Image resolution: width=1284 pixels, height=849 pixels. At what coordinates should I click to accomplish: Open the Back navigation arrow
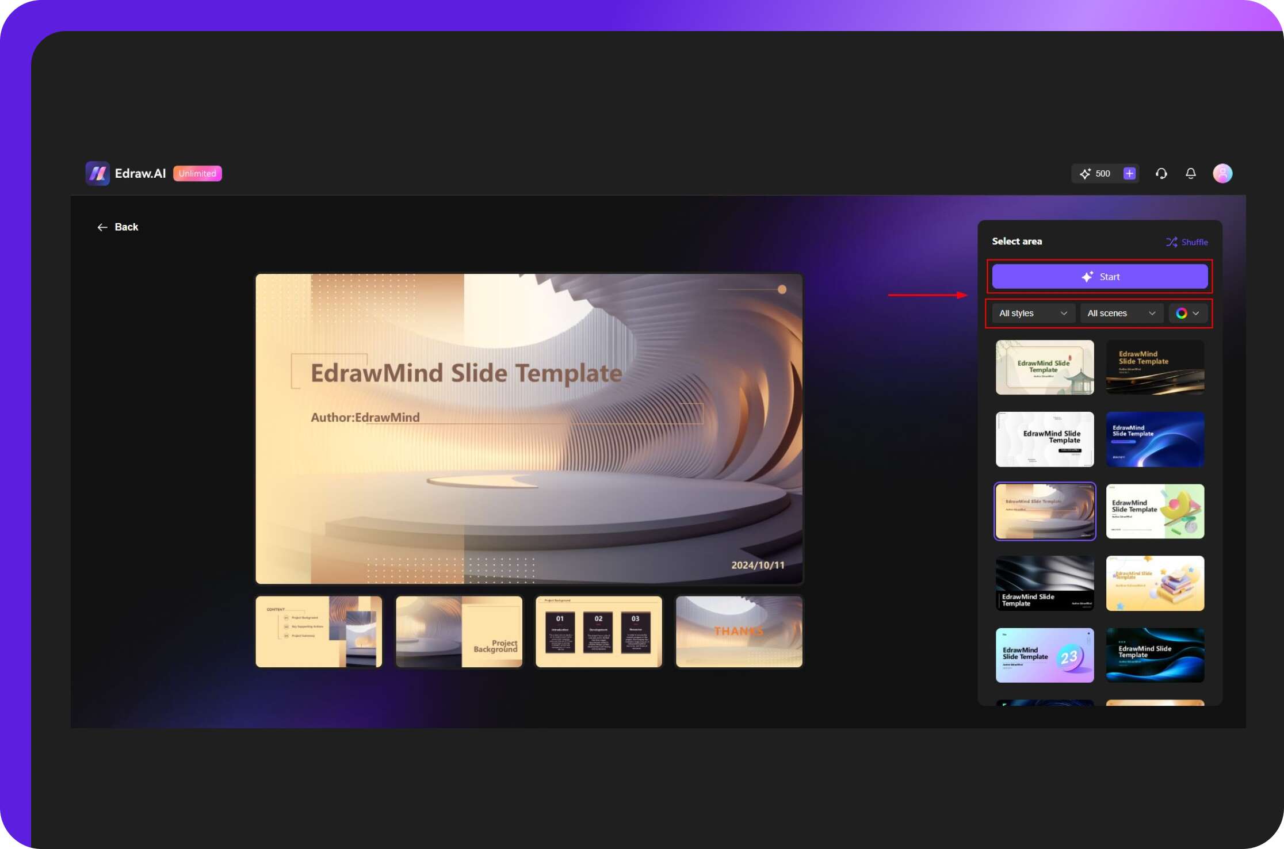click(101, 227)
